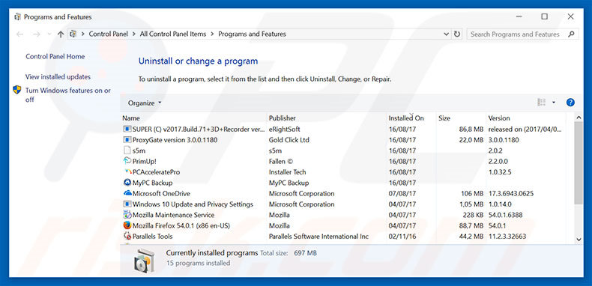Click the Gold Click Ltd publisher cell
The image size is (592, 286).
tap(289, 139)
